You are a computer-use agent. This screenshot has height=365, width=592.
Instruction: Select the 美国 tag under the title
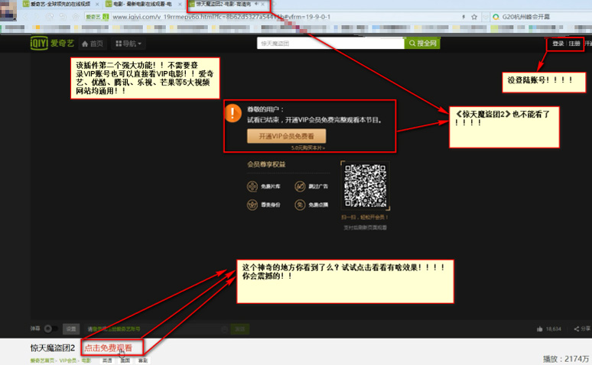click(125, 360)
